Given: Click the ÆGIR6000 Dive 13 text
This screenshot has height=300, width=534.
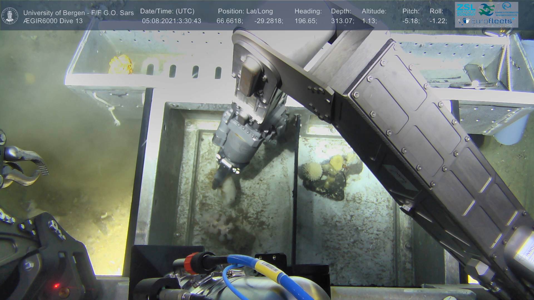Looking at the screenshot, I should pyautogui.click(x=53, y=21).
